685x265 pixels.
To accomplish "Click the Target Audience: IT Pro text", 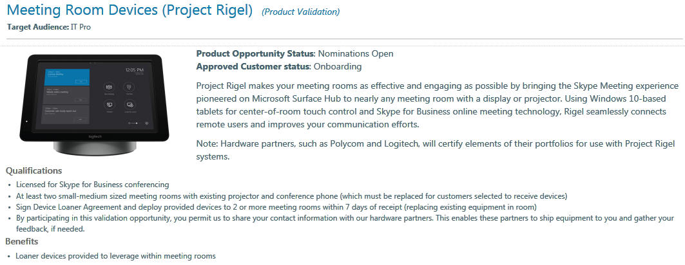I will pos(49,27).
